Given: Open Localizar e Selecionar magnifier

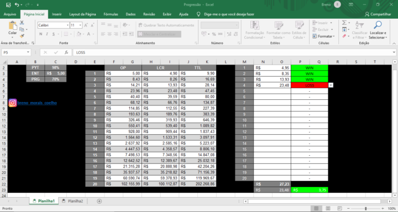Looking at the screenshot, I should tap(378, 25).
